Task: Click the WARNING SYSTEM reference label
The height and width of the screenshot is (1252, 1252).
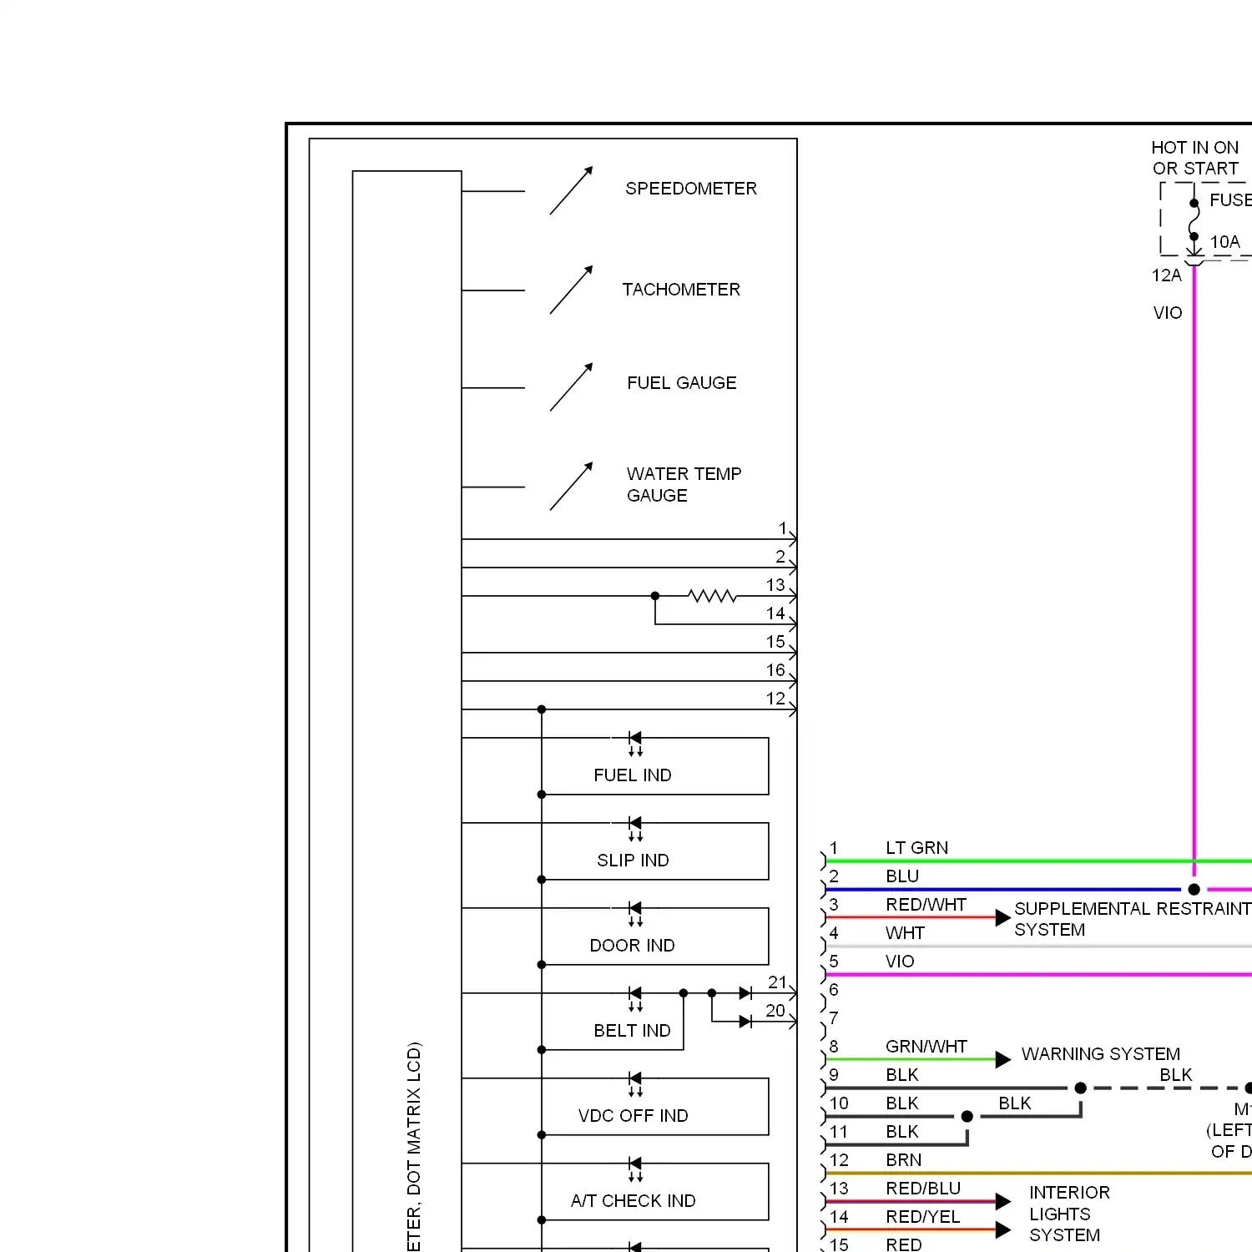Action: (1101, 1054)
